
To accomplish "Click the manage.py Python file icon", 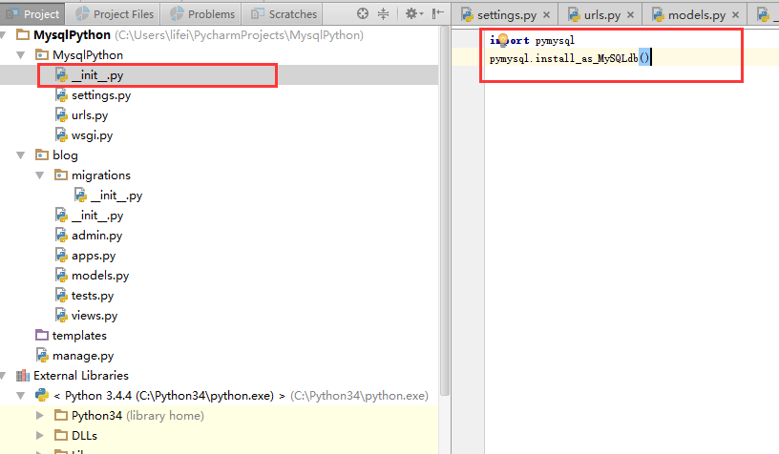I will coord(42,355).
